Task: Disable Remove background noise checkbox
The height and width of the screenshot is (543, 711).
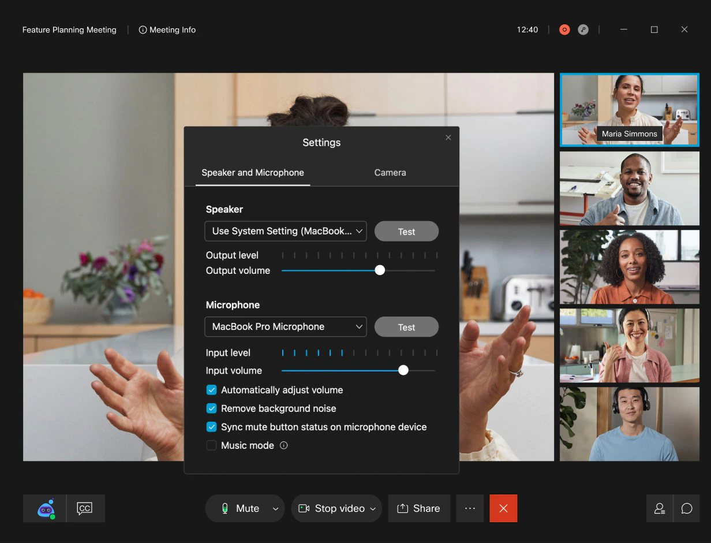Action: pyautogui.click(x=212, y=408)
